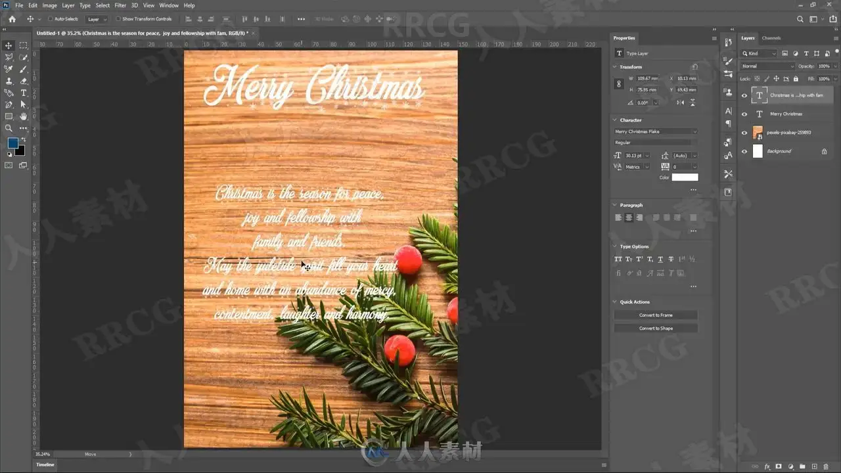Add a layer mask from Layers footer
The width and height of the screenshot is (841, 473).
(779, 466)
